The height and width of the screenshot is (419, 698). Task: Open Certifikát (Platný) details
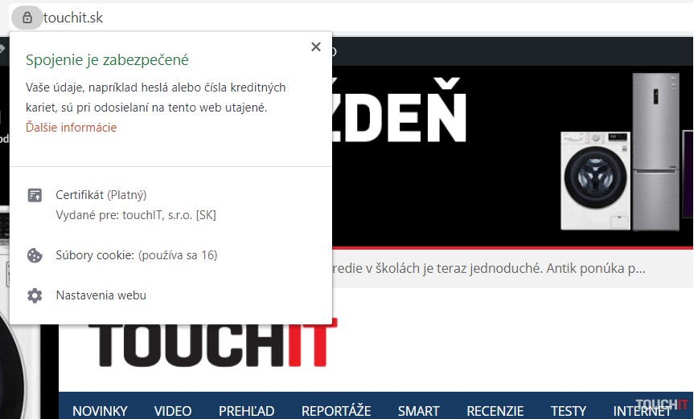tap(101, 195)
